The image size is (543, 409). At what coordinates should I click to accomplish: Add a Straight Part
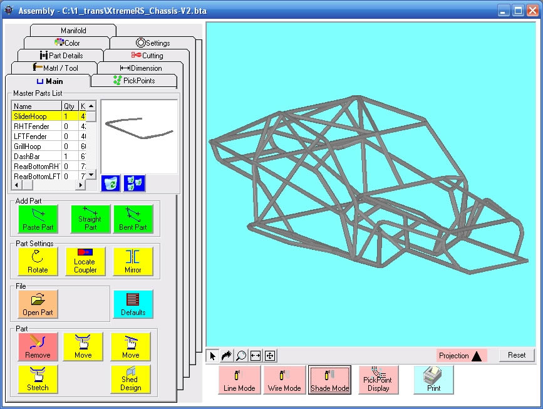(x=90, y=219)
